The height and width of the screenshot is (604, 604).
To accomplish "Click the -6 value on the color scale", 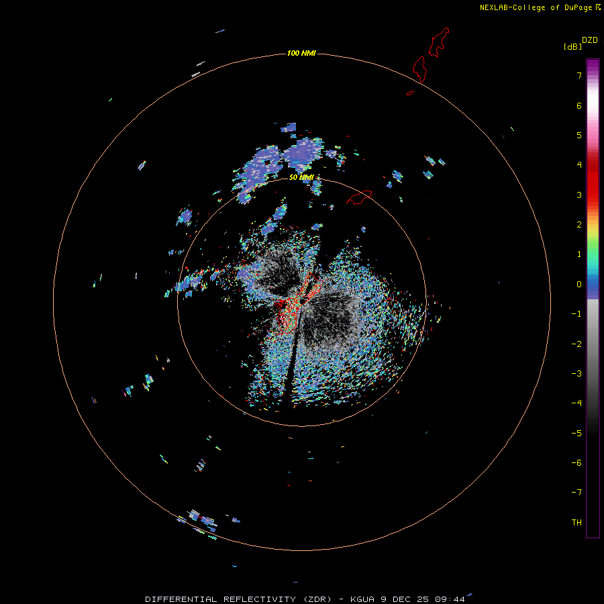I will pyautogui.click(x=576, y=463).
